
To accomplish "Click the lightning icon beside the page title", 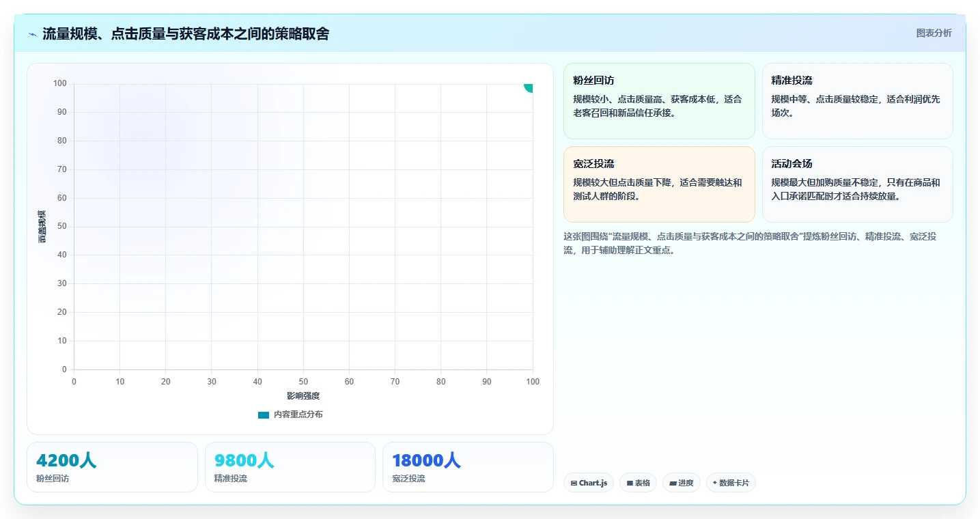I will [x=32, y=34].
